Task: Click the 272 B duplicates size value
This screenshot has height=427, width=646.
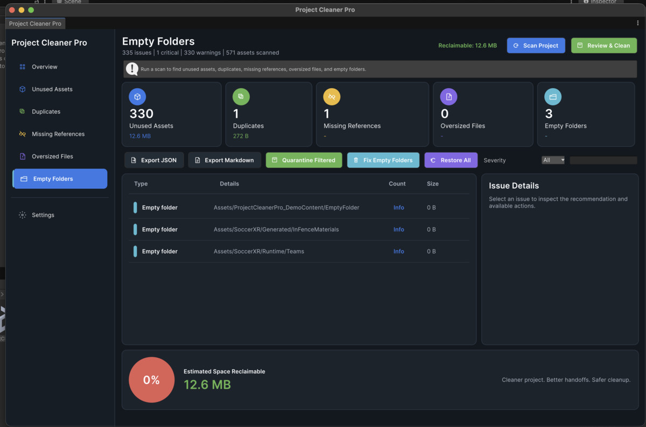Action: coord(241,136)
